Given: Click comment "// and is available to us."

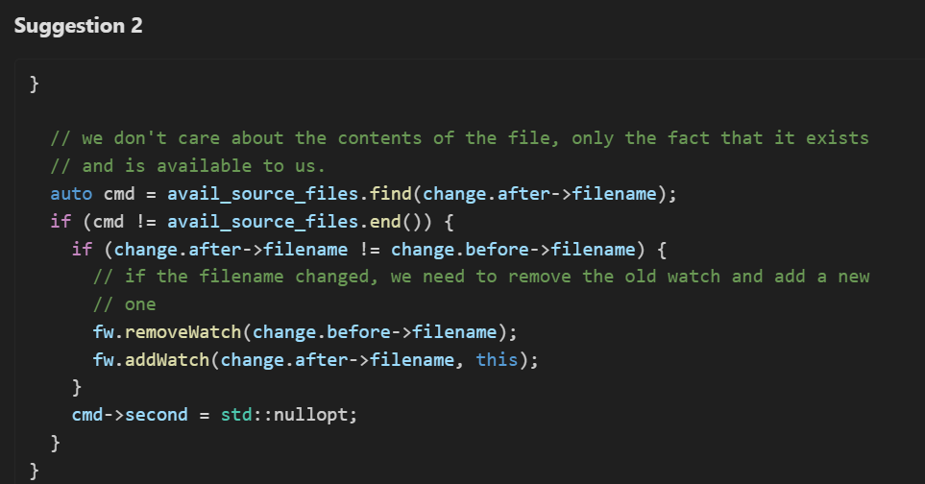Looking at the screenshot, I should 187,166.
